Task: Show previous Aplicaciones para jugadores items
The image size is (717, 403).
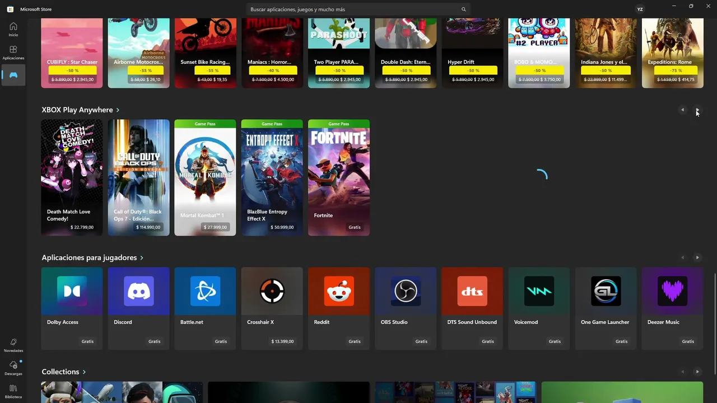Action: (x=682, y=257)
